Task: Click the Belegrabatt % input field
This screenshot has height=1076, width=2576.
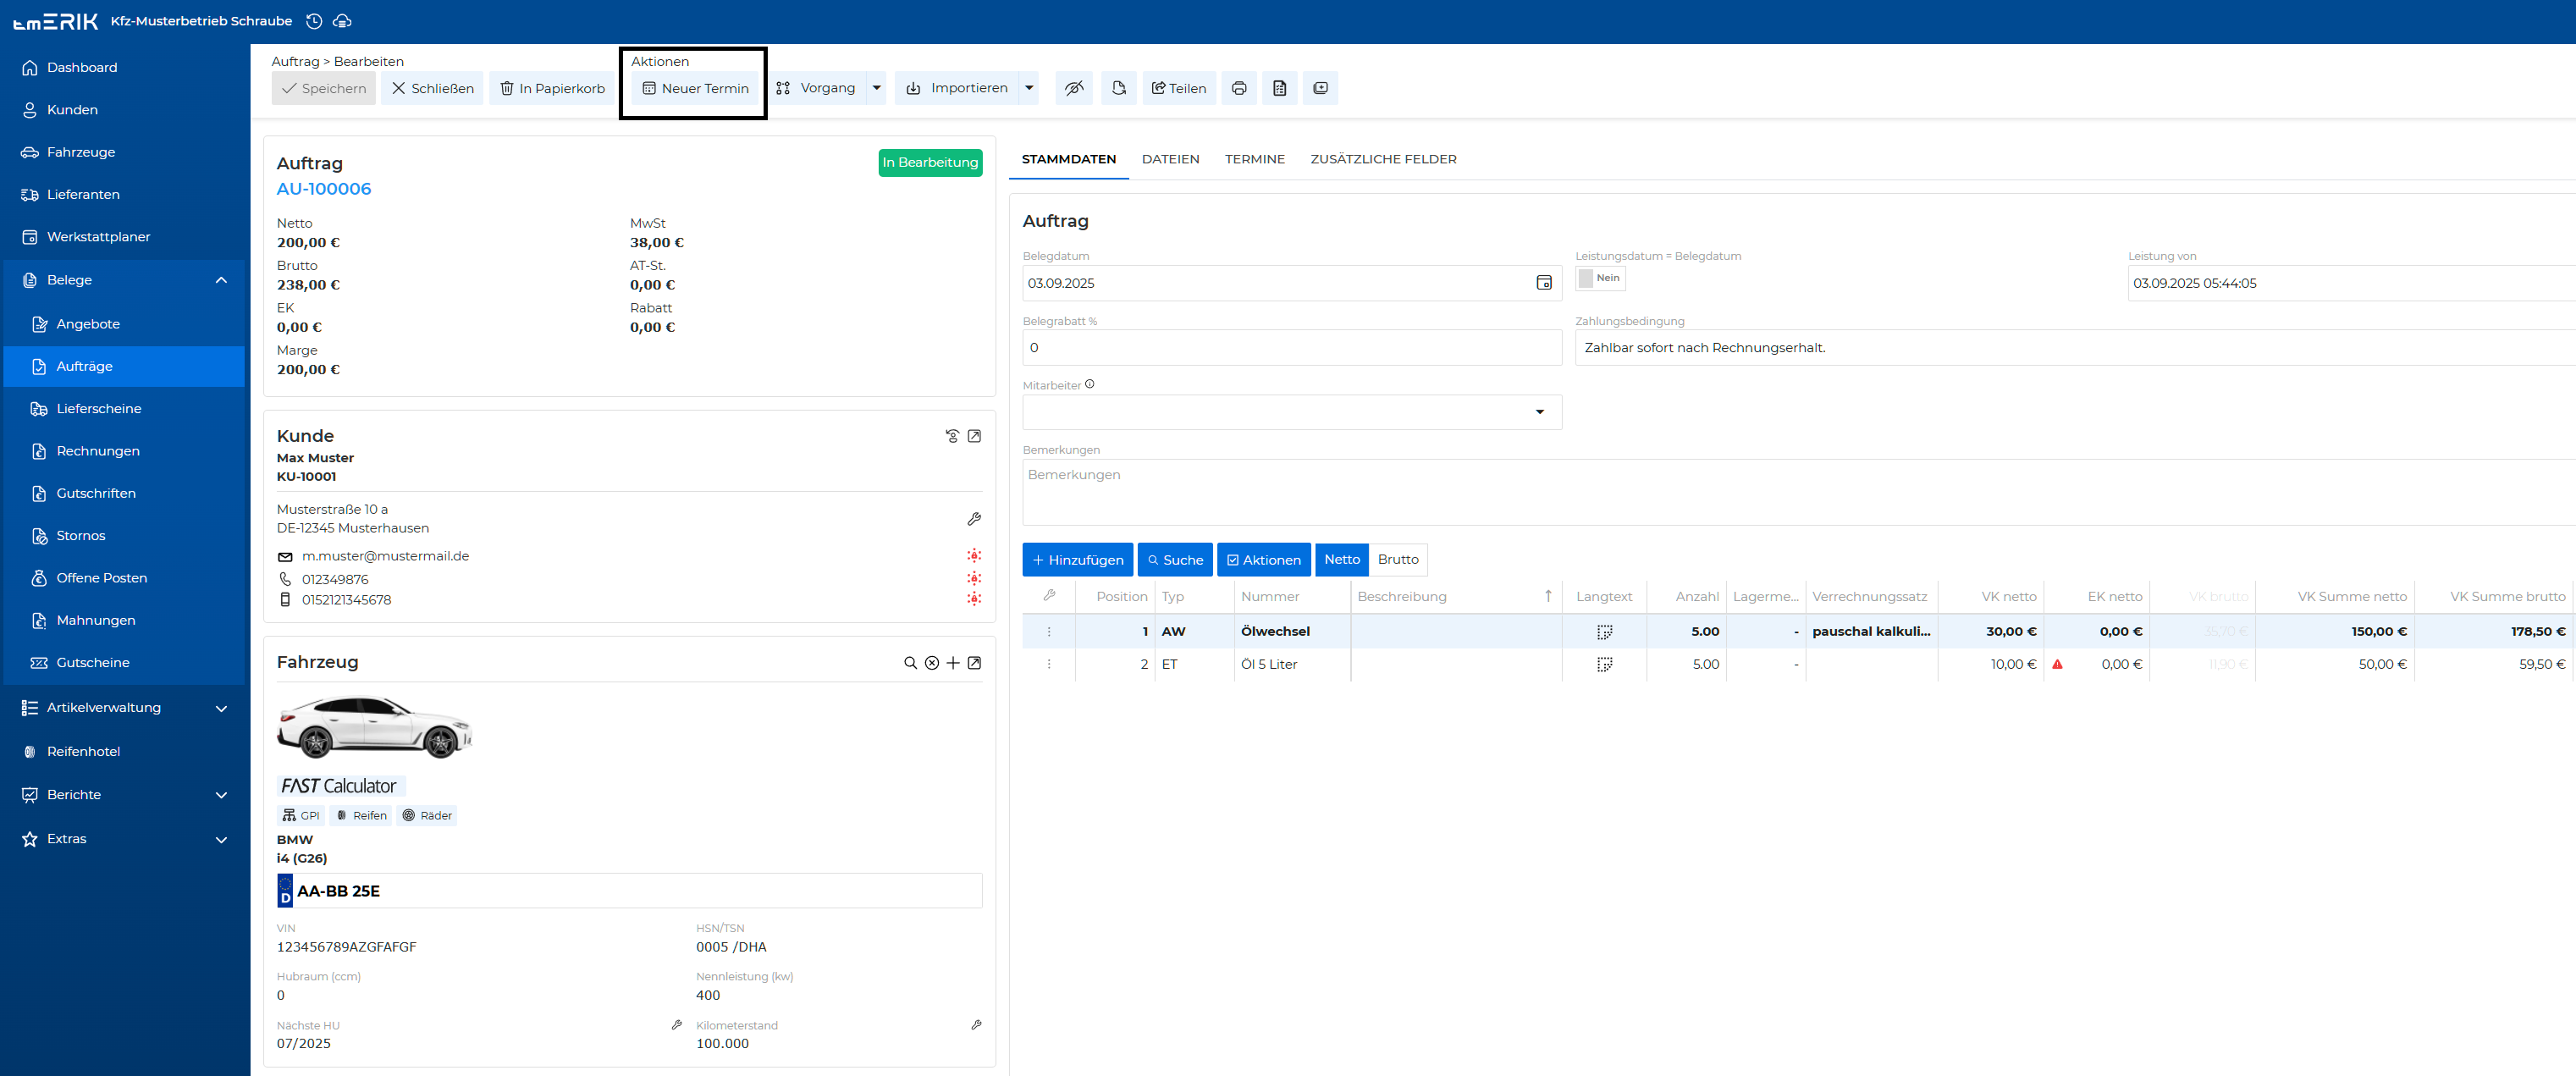Action: click(1291, 348)
